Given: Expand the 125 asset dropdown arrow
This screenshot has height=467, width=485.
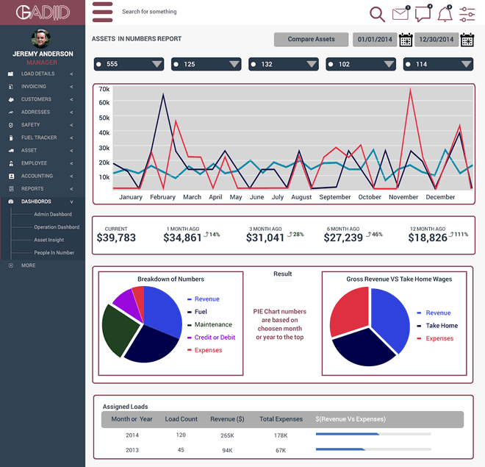Looking at the screenshot, I should click(234, 65).
